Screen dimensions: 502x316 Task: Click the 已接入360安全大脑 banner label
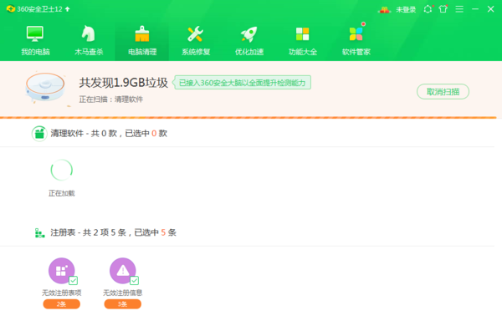point(242,83)
